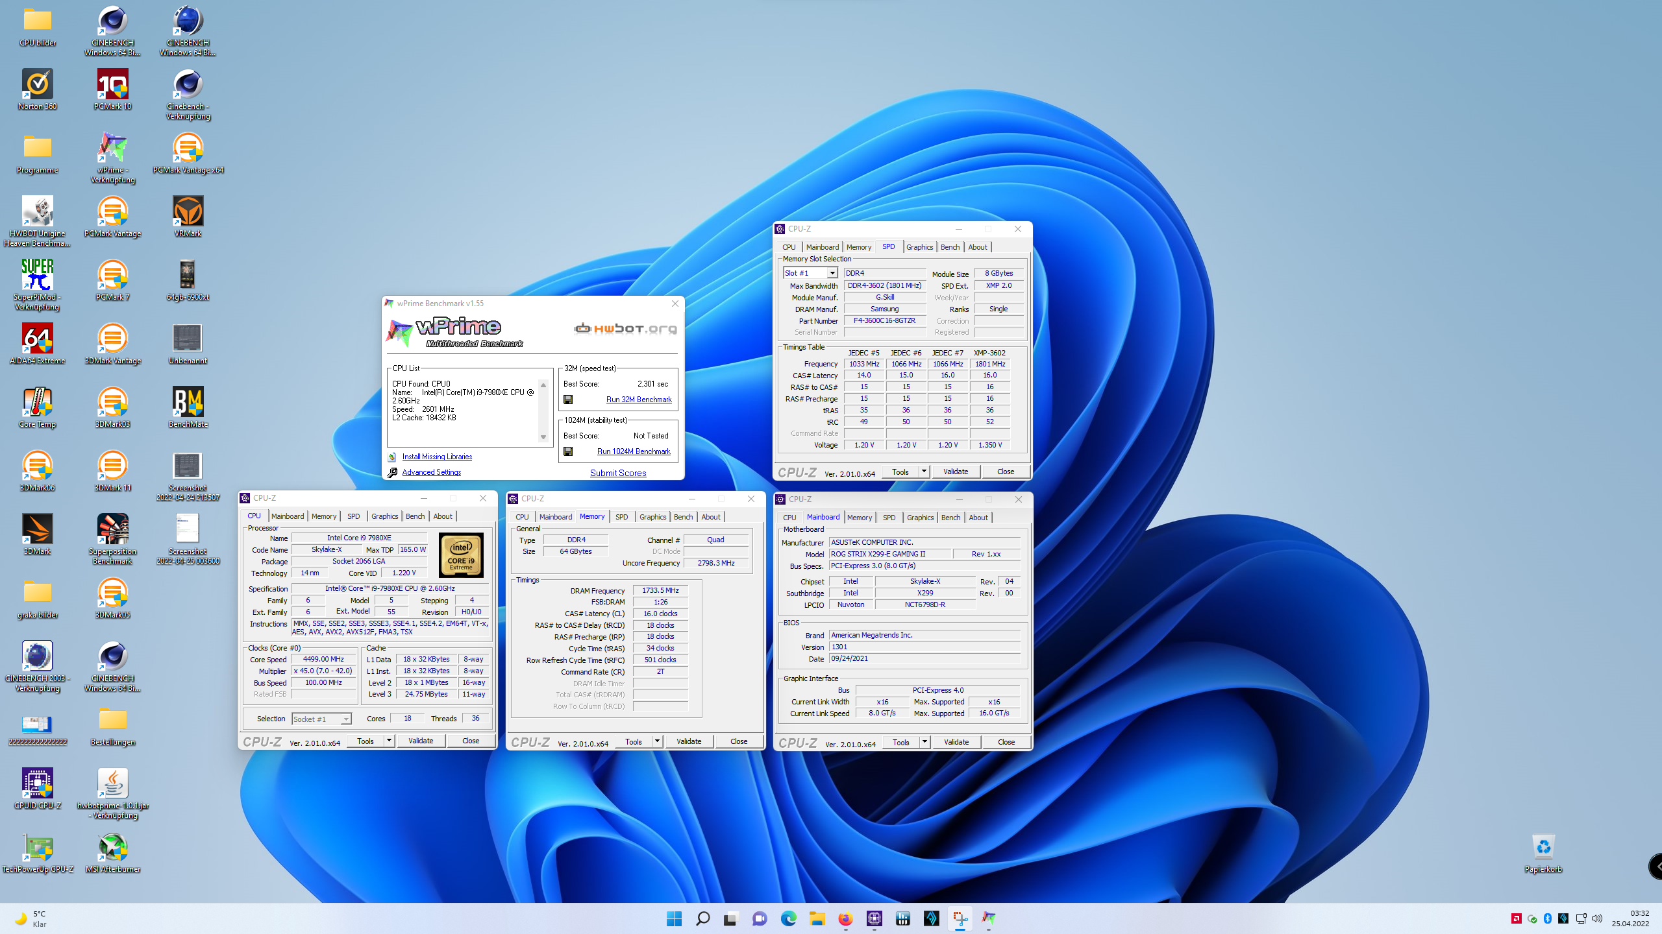Open Tools dropdown arrow in Memory tab window
The image size is (1662, 934).
658,741
